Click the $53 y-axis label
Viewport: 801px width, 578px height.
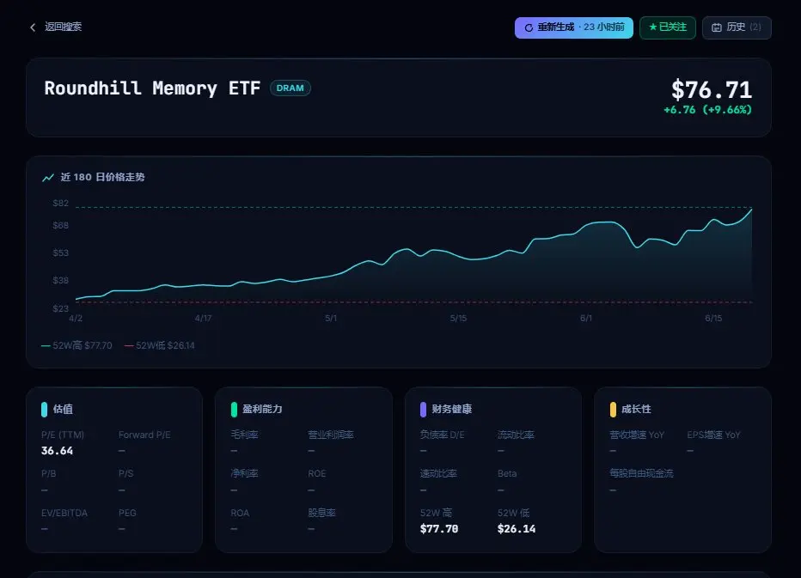click(x=61, y=252)
